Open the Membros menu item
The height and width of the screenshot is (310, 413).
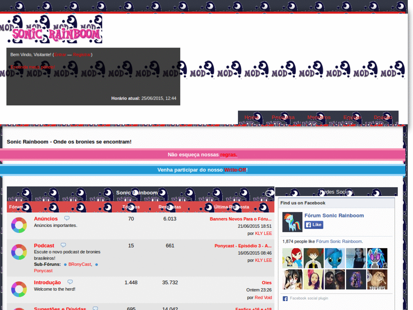pyautogui.click(x=319, y=117)
